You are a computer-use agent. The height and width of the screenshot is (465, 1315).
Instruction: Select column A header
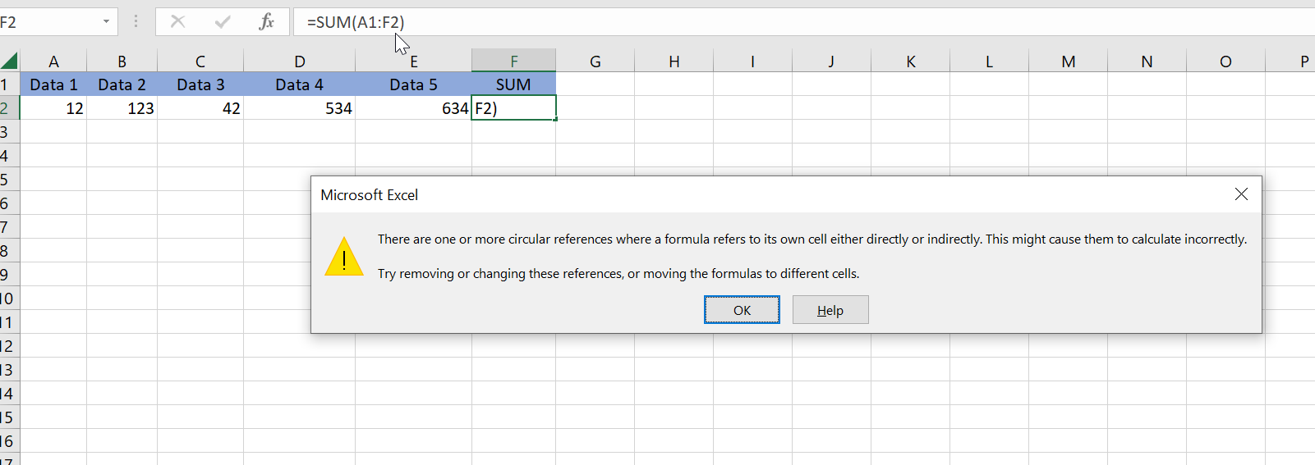53,62
